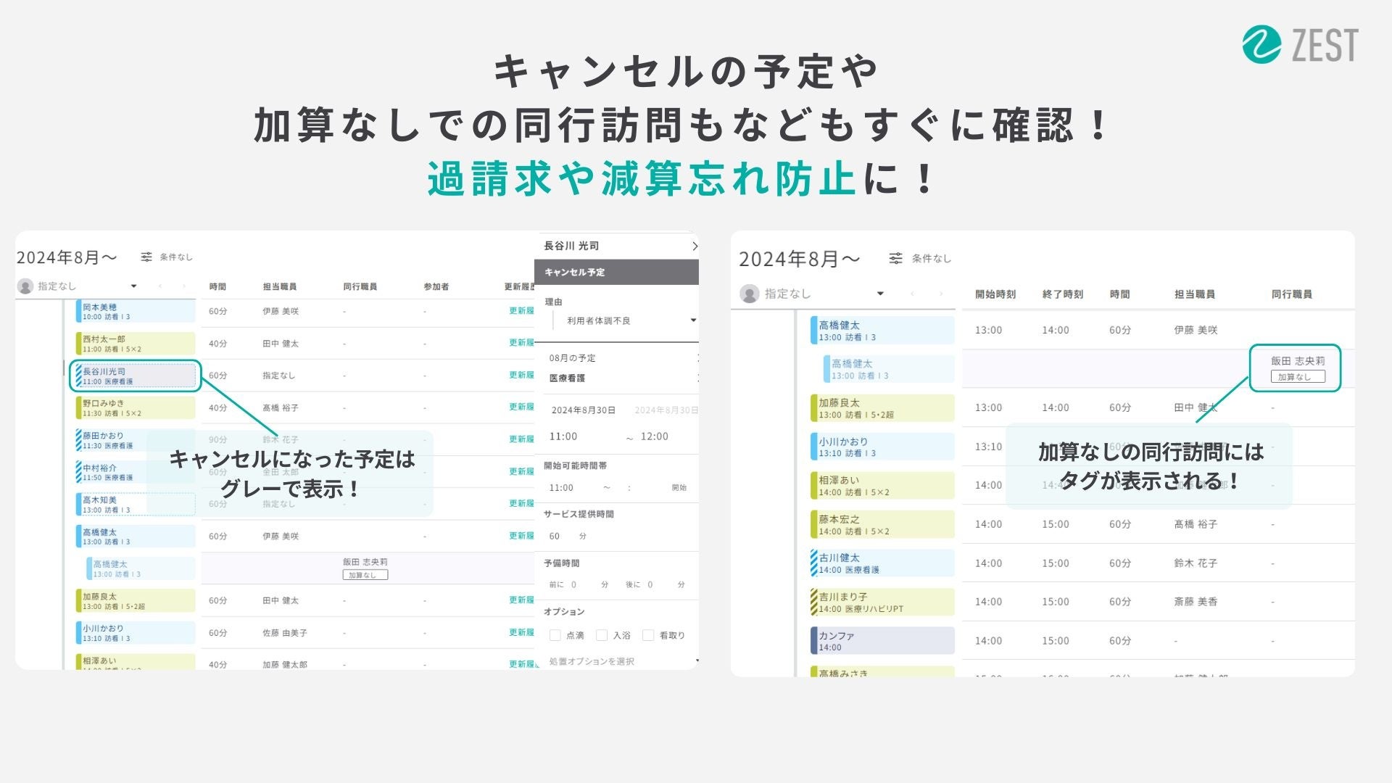Viewport: 1392px width, 783px height.
Task: Click the user avatar icon in right panel
Action: [x=750, y=294]
